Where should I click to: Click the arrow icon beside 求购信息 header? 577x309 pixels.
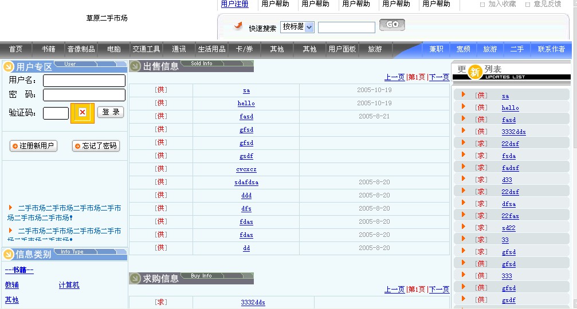(x=135, y=278)
